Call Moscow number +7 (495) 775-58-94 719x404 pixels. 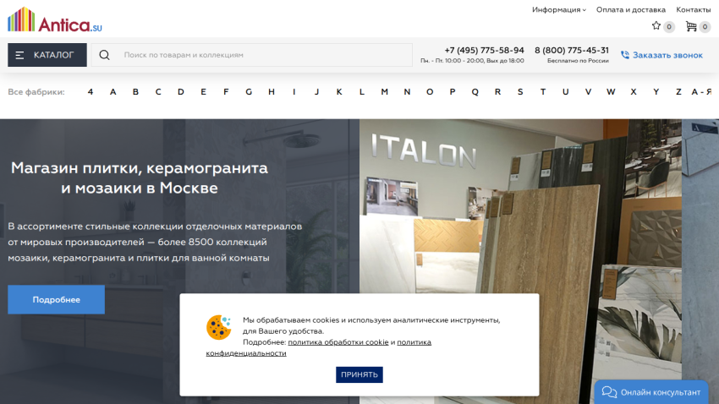tap(484, 51)
